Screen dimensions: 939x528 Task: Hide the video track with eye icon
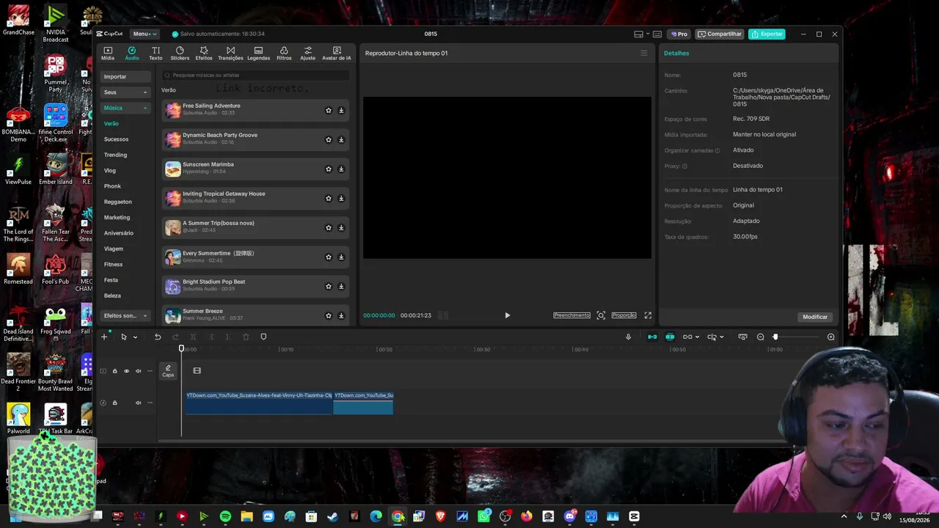coord(126,371)
